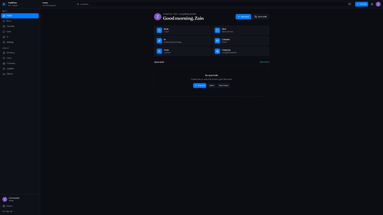Open the Company Just getting started card
The image size is (383, 215).
(240, 51)
